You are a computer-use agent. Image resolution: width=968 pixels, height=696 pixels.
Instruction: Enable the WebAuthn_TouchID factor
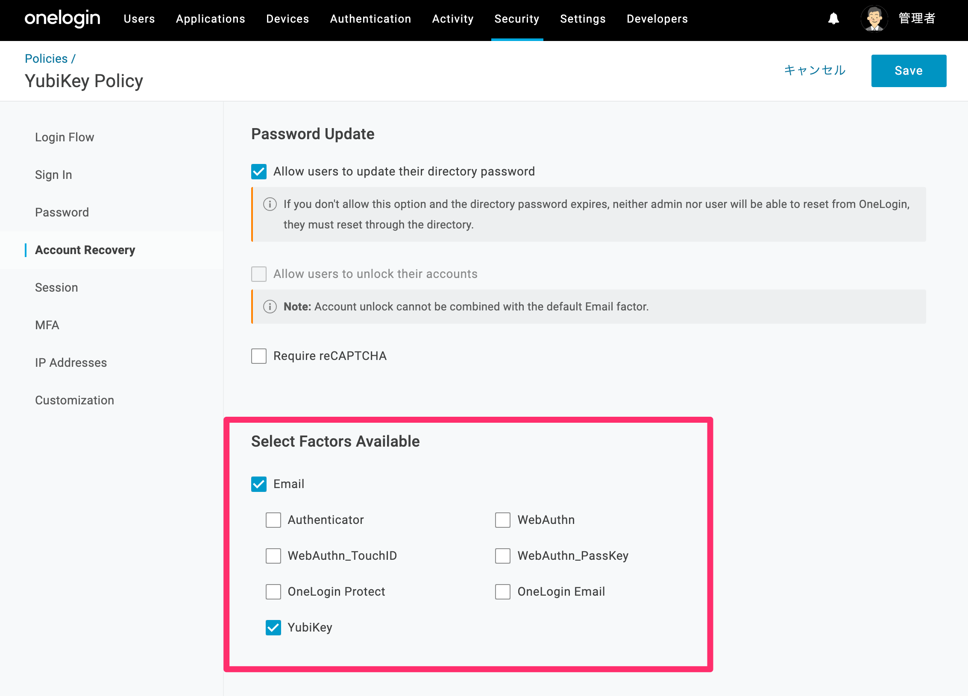[273, 556]
